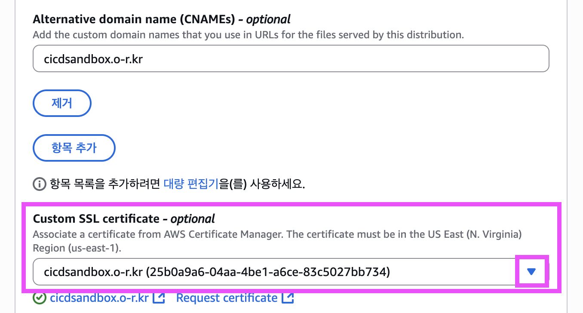Expand the SSL certificate dropdown arrow
583x313 pixels.
tap(532, 271)
